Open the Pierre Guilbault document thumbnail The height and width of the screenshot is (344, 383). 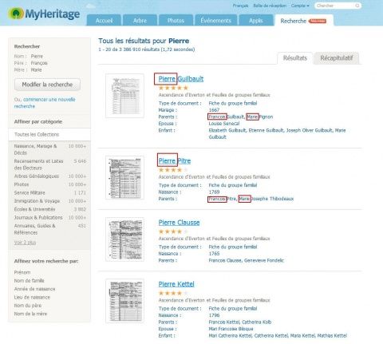[x=124, y=96]
